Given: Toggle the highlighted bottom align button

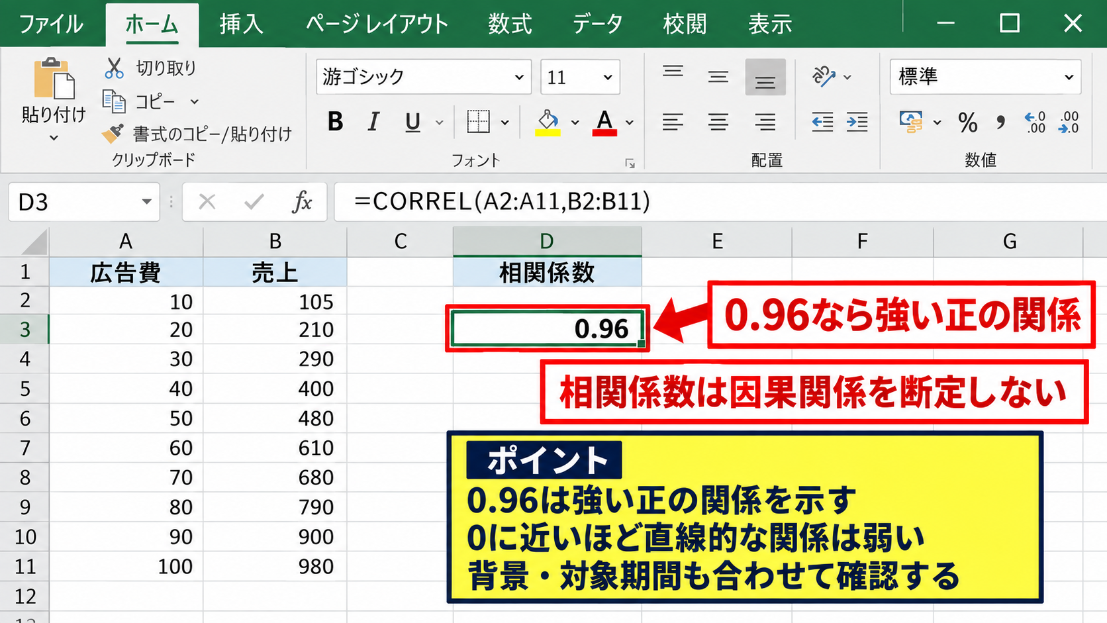Looking at the screenshot, I should 765,77.
